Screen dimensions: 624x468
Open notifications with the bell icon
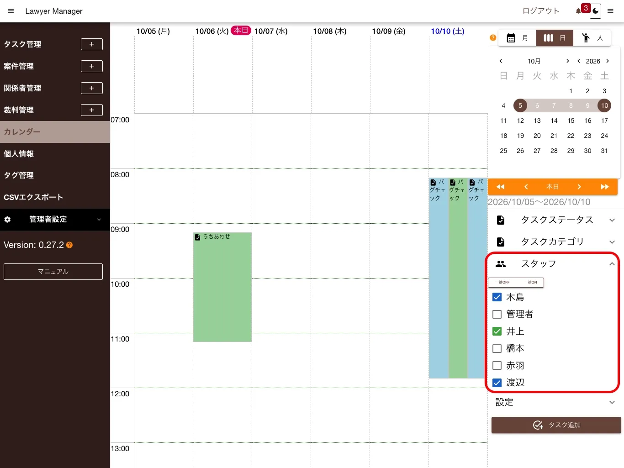[x=578, y=11]
